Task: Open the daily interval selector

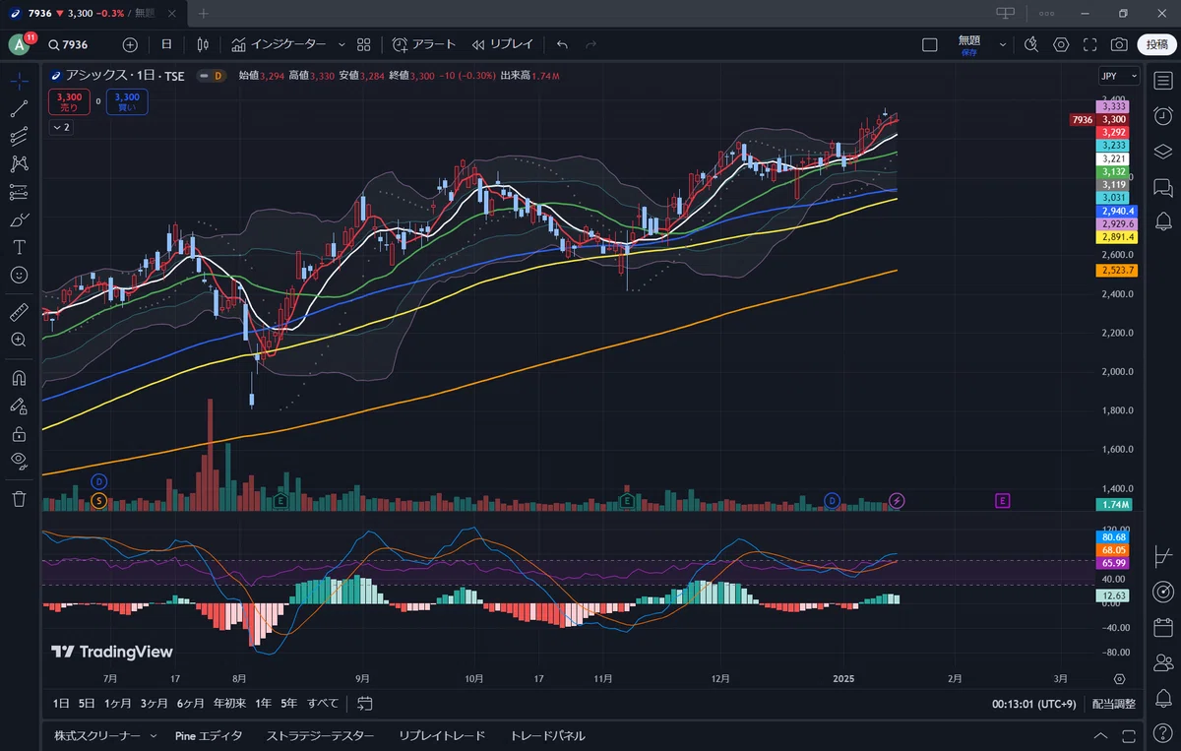Action: pos(166,44)
